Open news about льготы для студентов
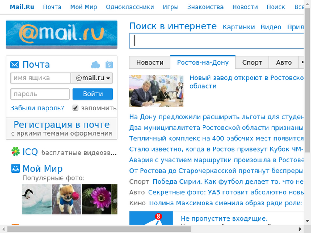 click(216, 117)
